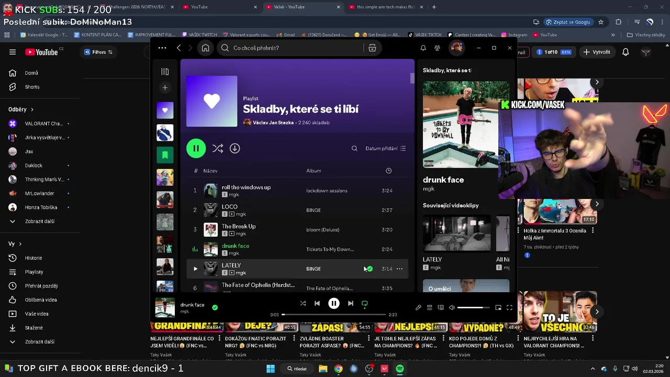
Task: Expand Zobrazit další under subscriptions
Action: point(40,221)
